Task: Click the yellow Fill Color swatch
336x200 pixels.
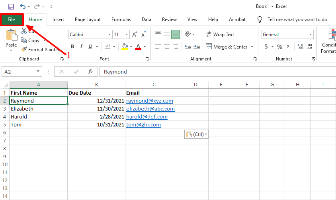Action: coord(125,47)
